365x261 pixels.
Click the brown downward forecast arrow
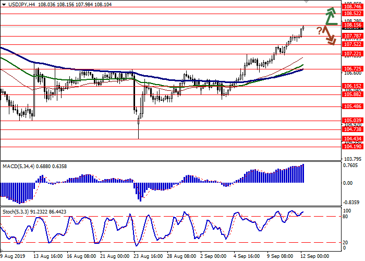click(328, 35)
